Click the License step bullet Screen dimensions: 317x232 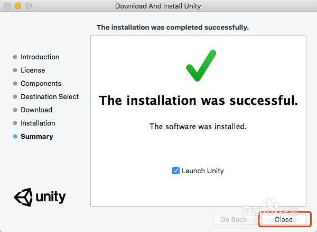tap(15, 70)
